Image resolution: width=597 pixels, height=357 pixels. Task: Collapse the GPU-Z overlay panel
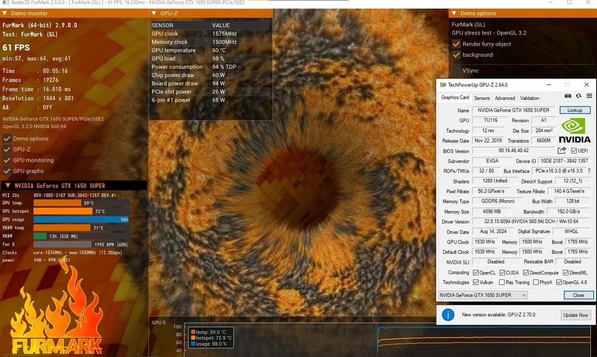pos(154,14)
